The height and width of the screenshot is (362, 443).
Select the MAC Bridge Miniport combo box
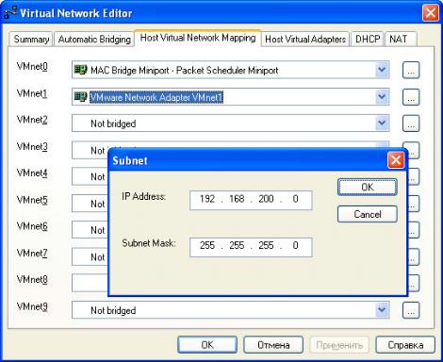click(x=231, y=70)
